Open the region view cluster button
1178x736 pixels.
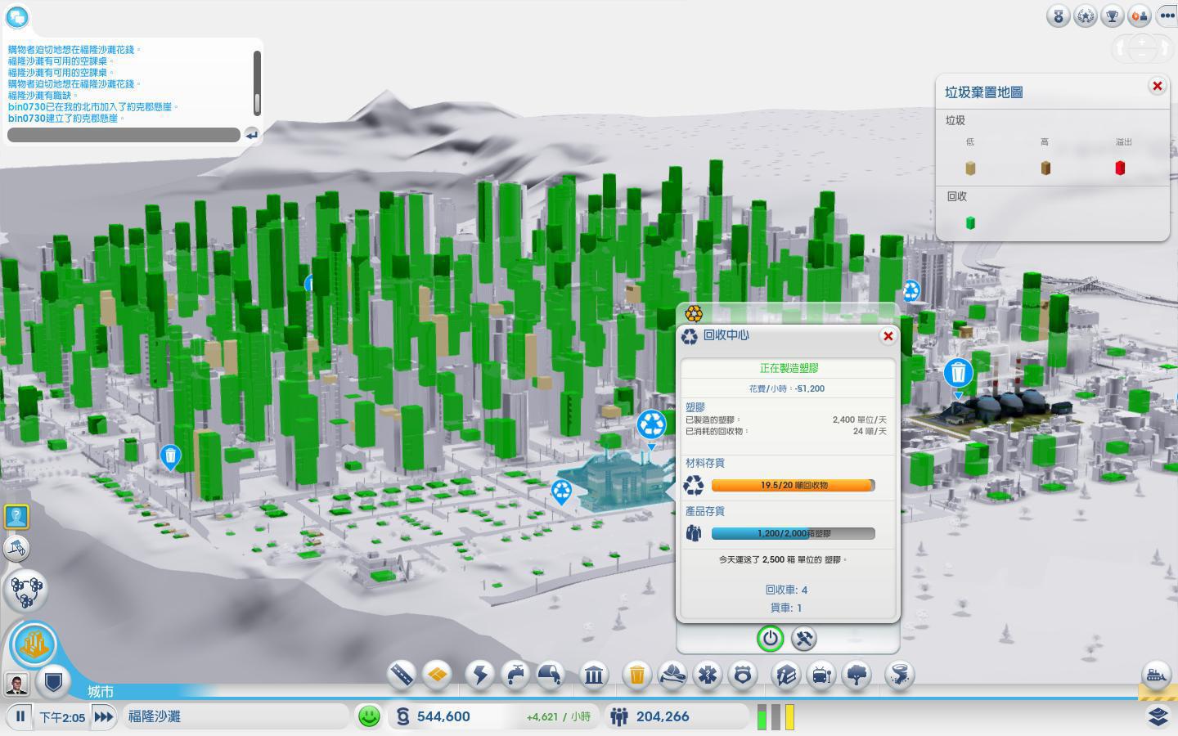click(25, 590)
